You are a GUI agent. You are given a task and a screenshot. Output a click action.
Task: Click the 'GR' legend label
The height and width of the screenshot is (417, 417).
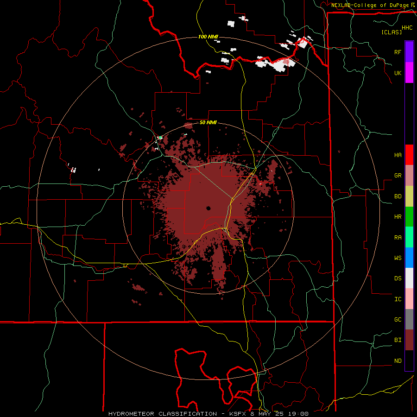click(398, 176)
